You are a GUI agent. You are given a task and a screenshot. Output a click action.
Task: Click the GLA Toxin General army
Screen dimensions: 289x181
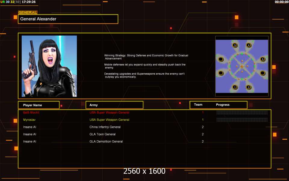(102, 134)
